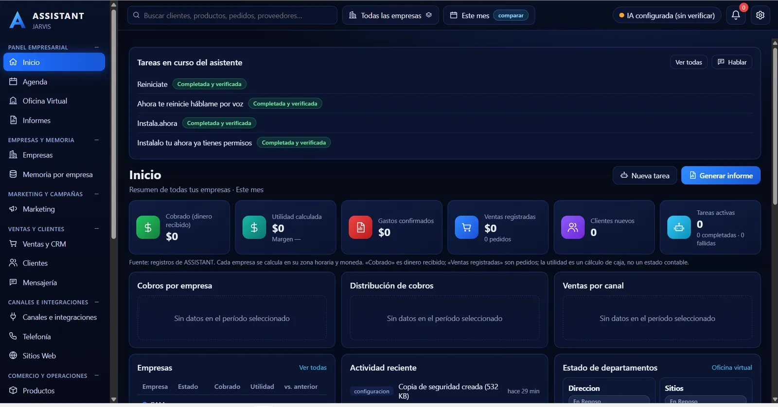Click the ASSISTANT logo icon
Viewport: 778px width, 407px height.
pos(17,20)
